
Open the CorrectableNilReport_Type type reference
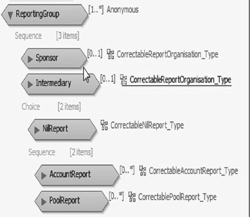tap(147, 125)
